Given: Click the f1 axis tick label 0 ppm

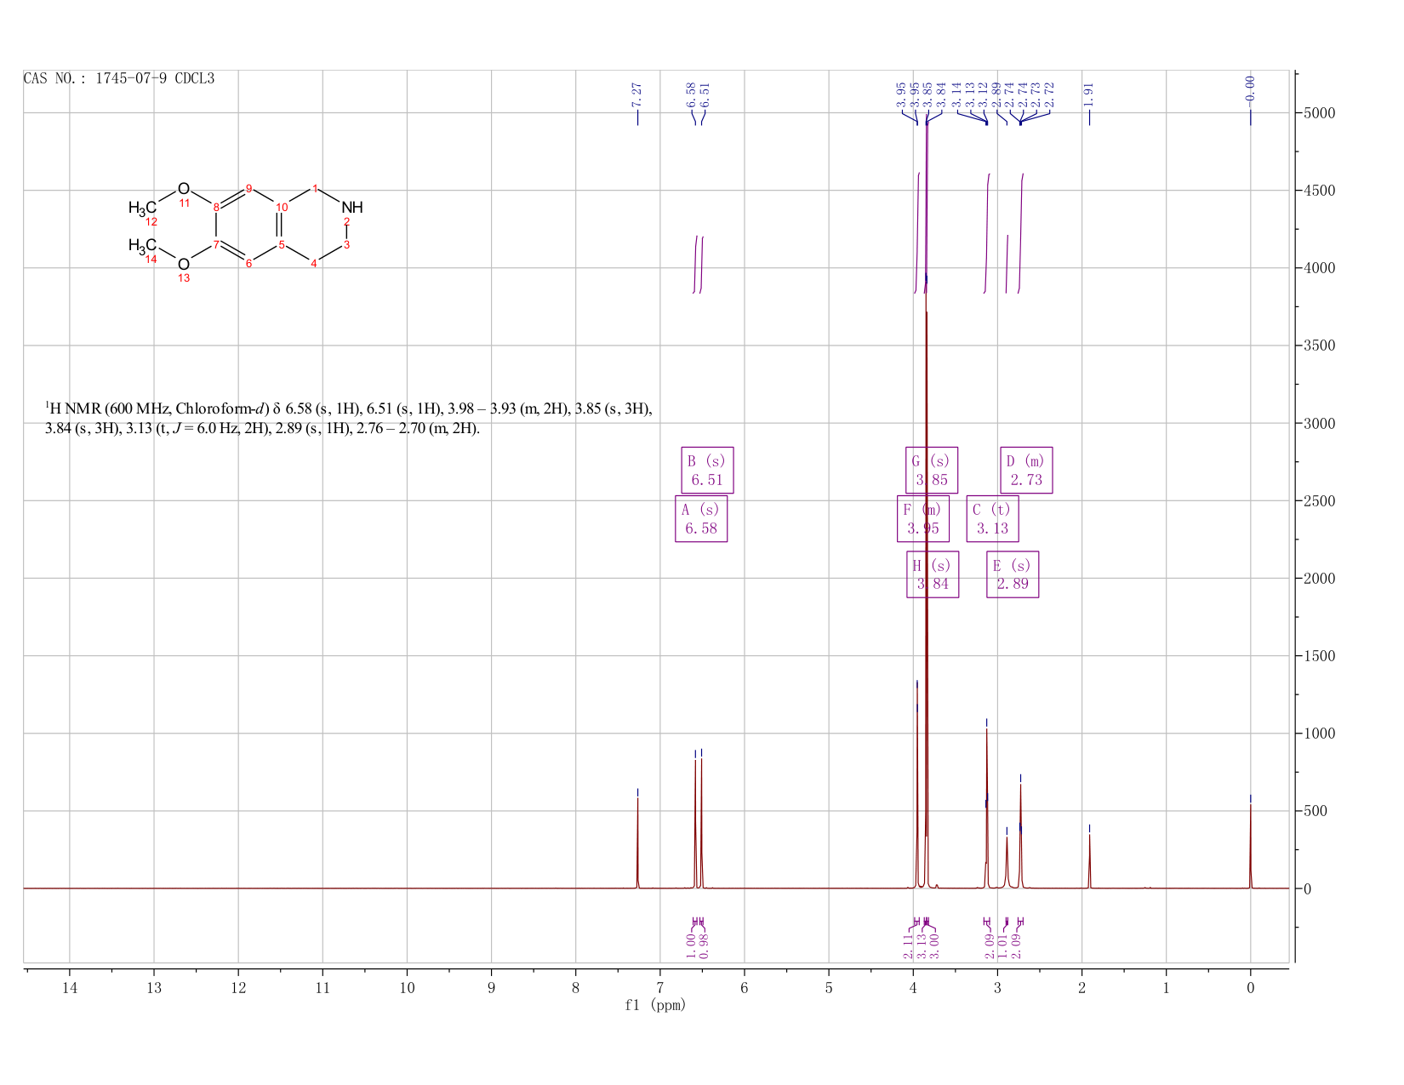Looking at the screenshot, I should tap(1250, 988).
